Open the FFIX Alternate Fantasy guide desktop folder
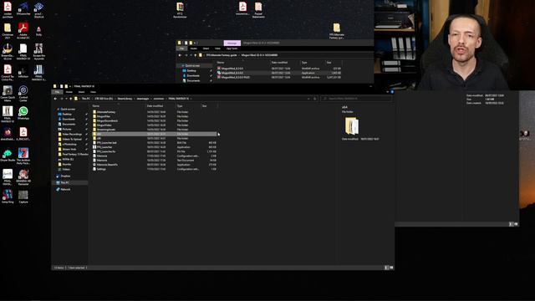This screenshot has width=535, height=301. (337, 31)
